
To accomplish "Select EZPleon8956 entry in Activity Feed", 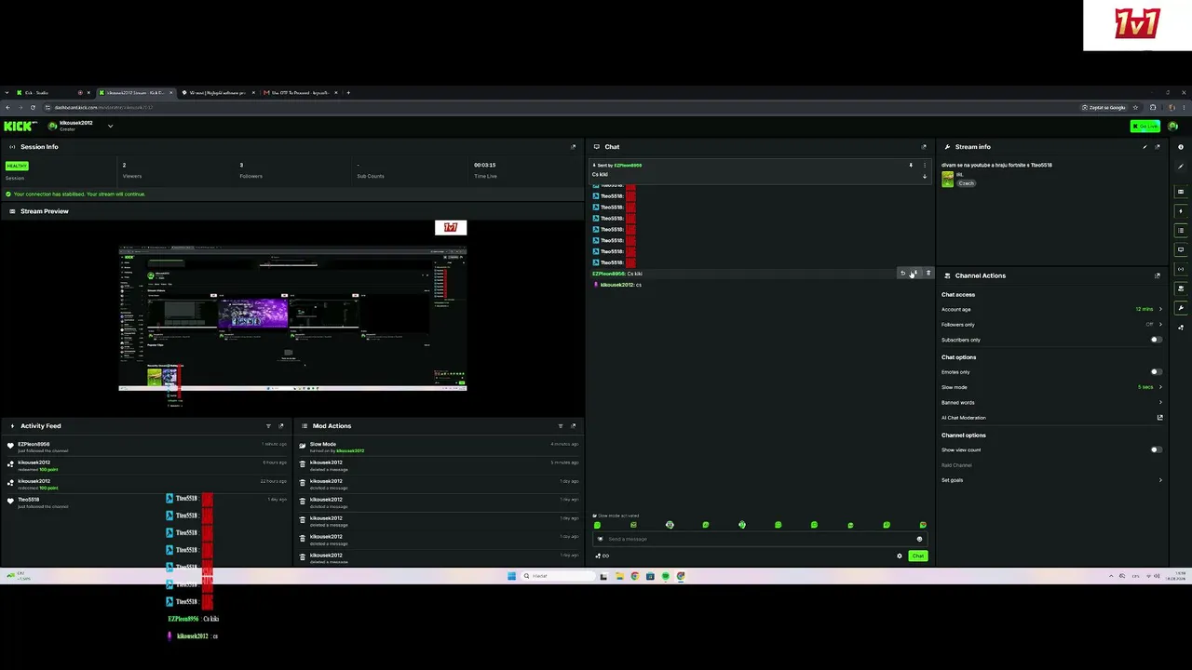I will (145, 447).
